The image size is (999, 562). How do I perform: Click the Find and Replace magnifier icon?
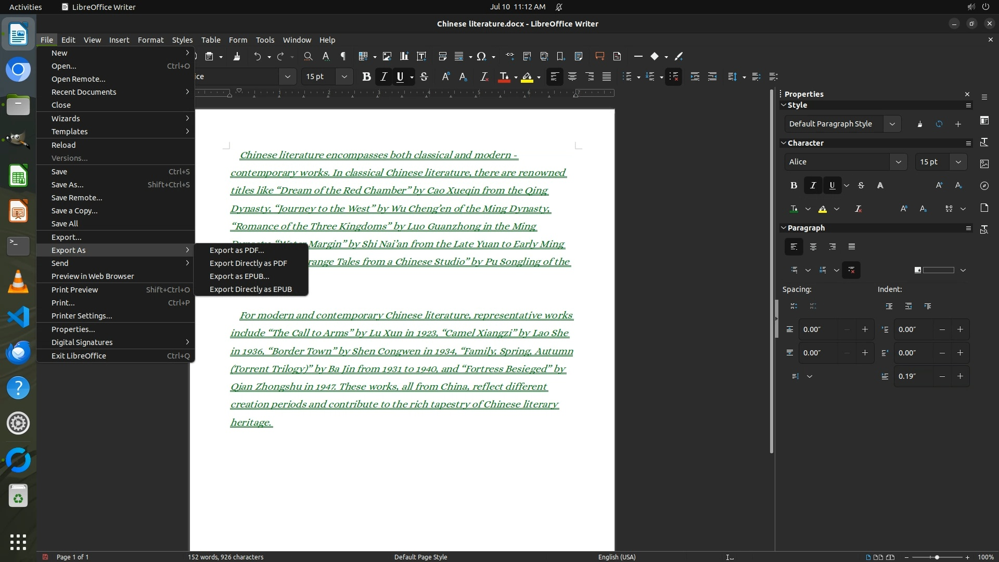coord(308,56)
